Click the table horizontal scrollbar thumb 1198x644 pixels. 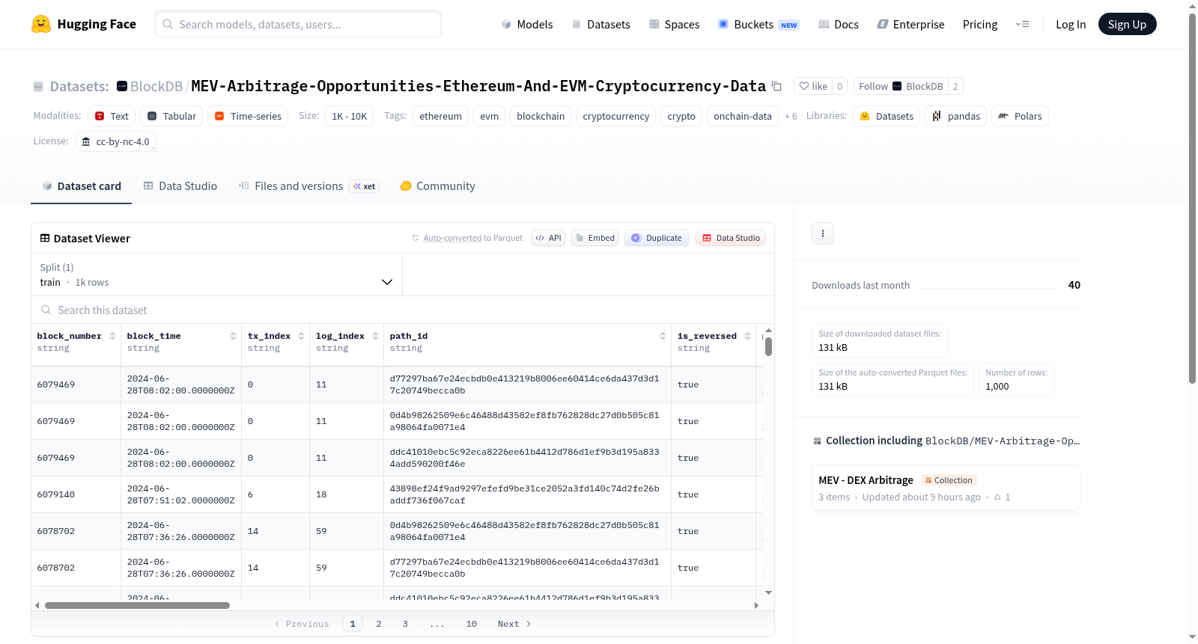[x=137, y=606]
